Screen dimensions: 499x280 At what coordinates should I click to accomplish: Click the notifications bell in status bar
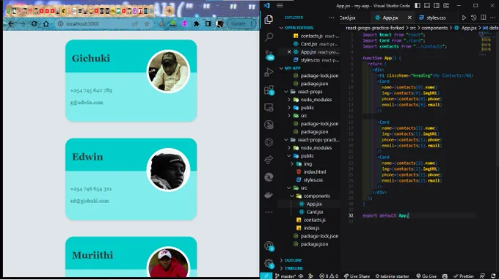pyautogui.click(x=493, y=276)
